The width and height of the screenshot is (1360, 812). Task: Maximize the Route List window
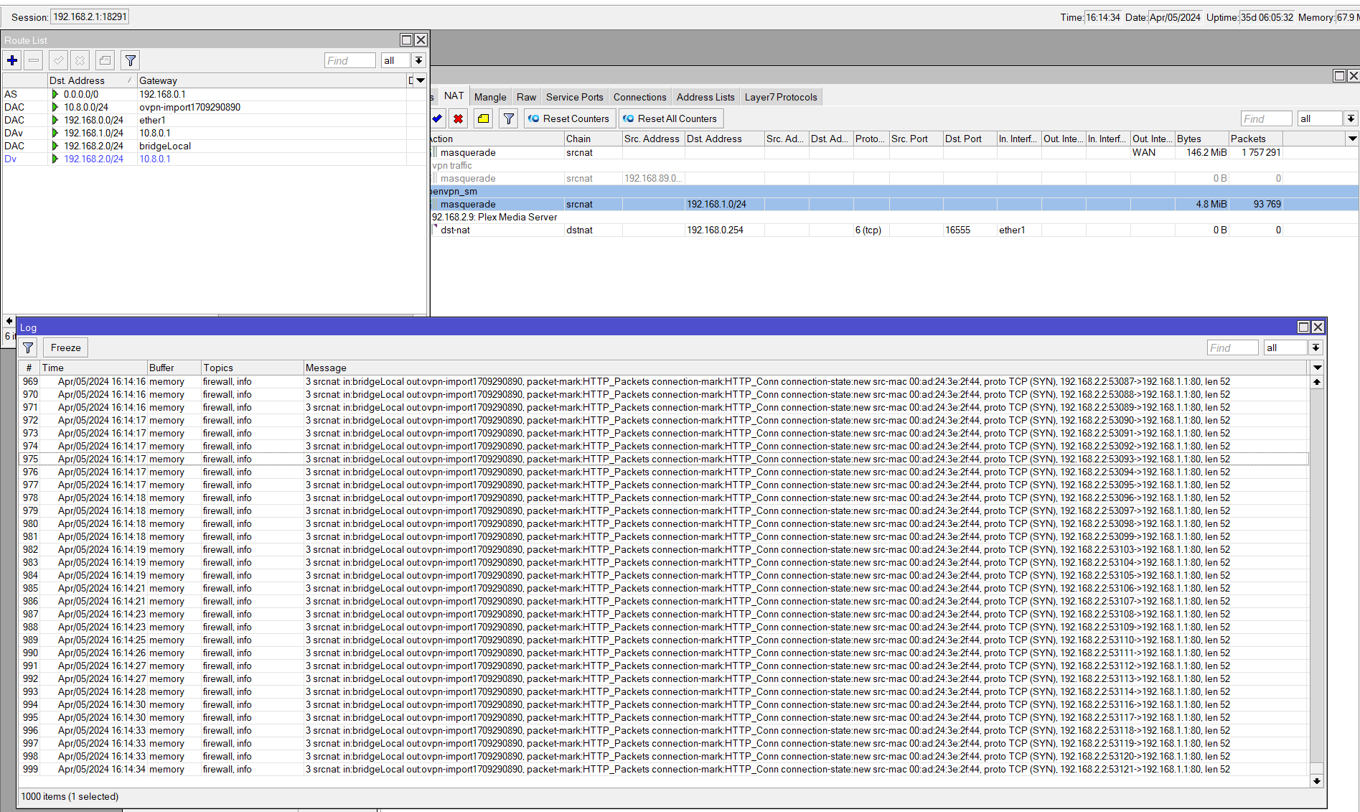[406, 40]
